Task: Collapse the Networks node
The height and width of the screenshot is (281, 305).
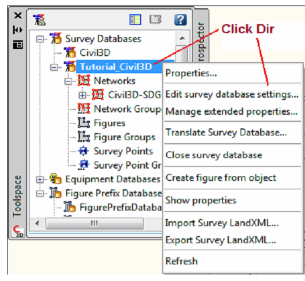Action: click(69, 81)
